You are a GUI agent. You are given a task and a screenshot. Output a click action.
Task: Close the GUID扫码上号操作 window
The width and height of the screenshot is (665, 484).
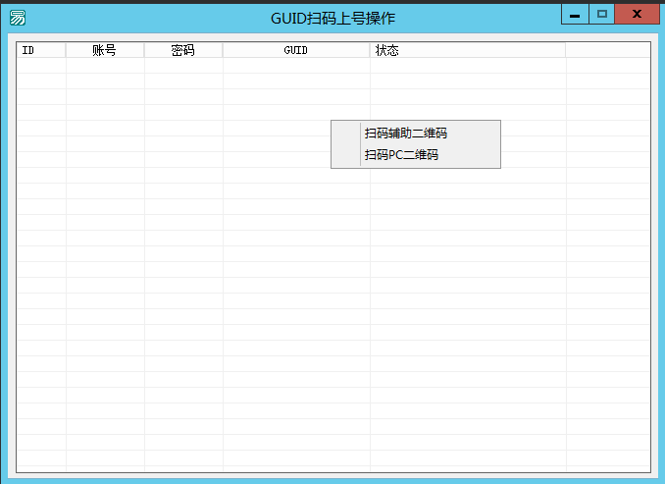click(638, 14)
